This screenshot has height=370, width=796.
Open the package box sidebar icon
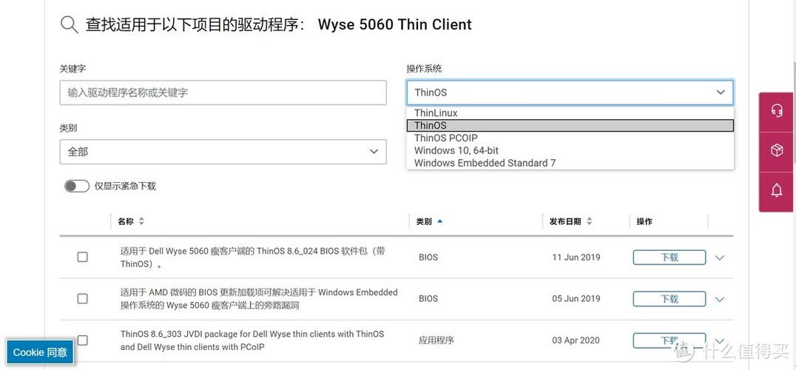(776, 150)
